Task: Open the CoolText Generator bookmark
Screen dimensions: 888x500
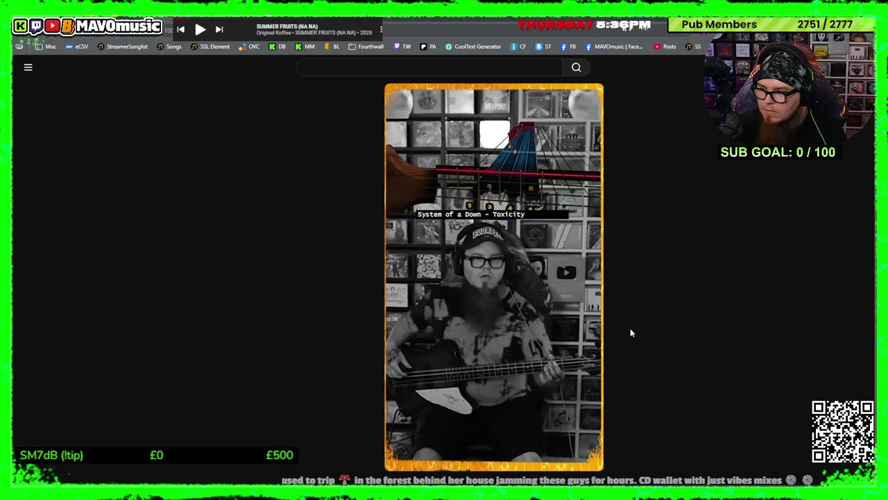Action: [473, 47]
